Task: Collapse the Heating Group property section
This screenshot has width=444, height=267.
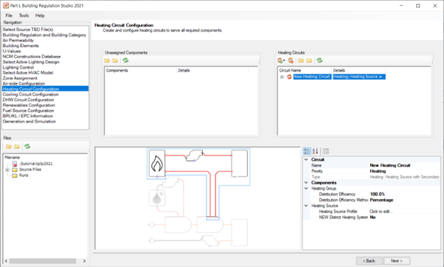Action: coord(306,188)
